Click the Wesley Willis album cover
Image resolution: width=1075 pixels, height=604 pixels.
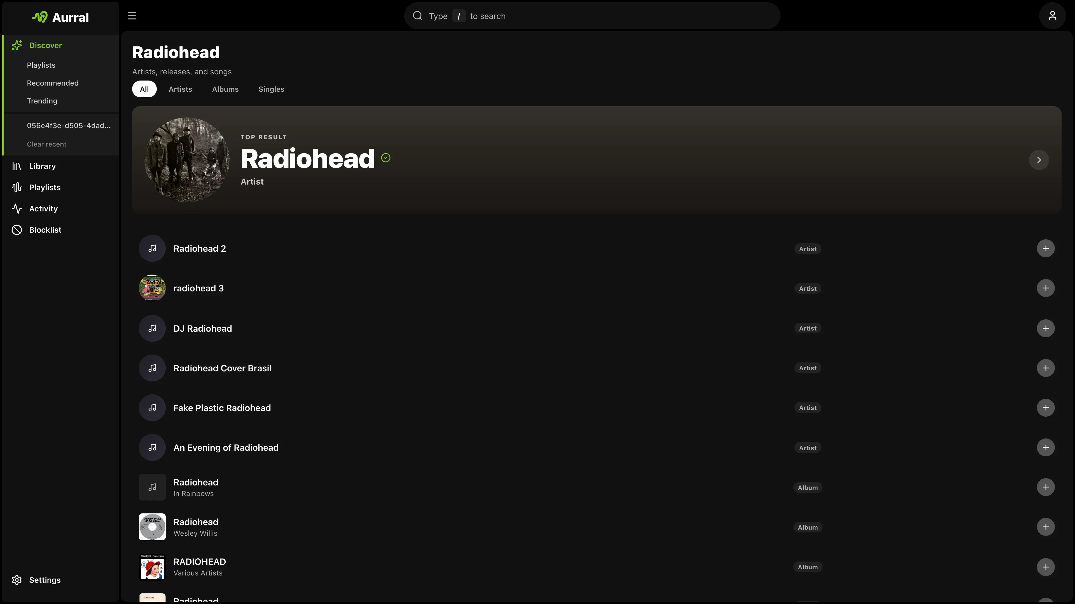tap(152, 527)
